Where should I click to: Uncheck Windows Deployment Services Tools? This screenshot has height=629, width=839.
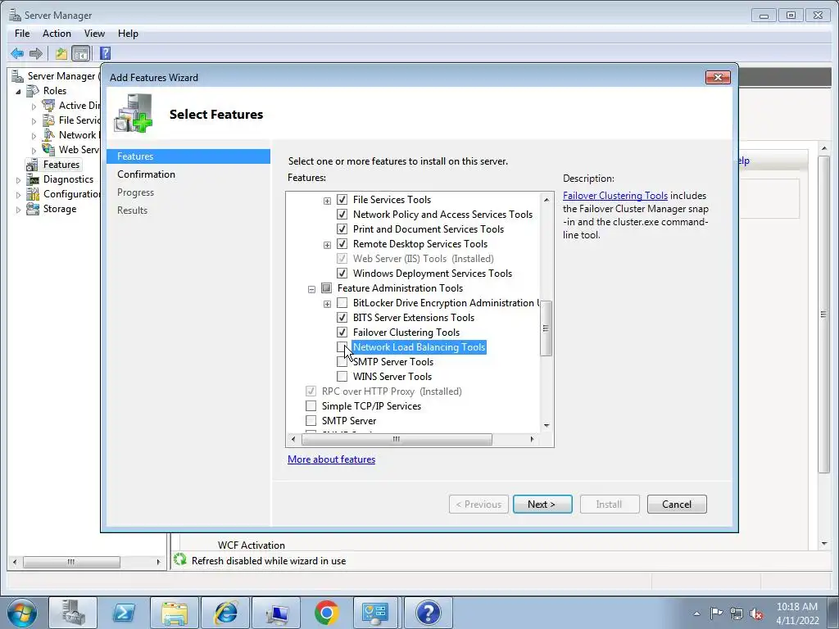click(342, 274)
